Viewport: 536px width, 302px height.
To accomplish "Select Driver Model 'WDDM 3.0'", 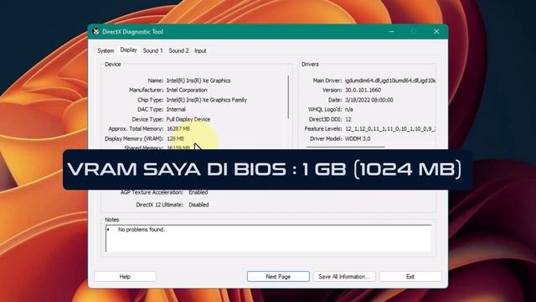I will (x=358, y=138).
